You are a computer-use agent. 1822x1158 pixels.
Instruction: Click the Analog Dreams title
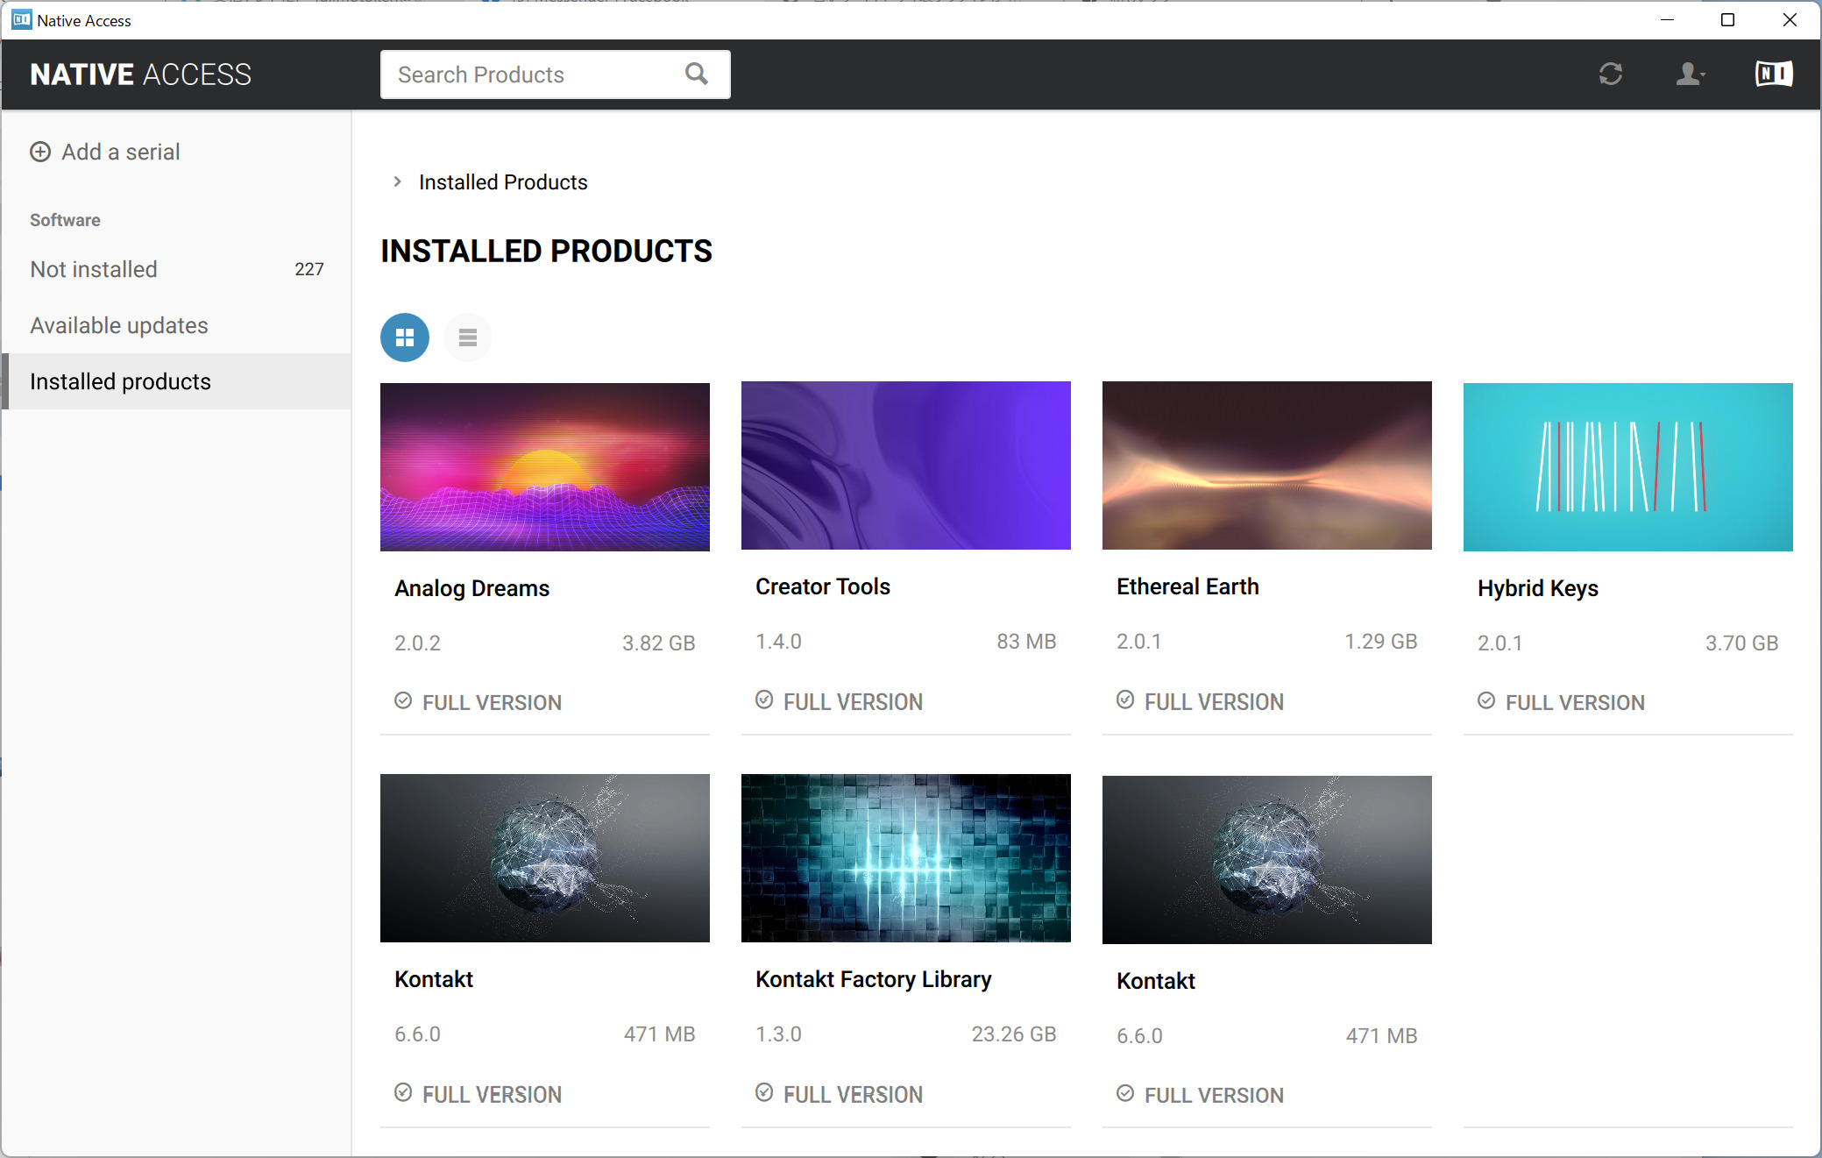pos(472,588)
